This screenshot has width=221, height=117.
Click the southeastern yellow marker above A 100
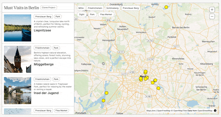158,88
